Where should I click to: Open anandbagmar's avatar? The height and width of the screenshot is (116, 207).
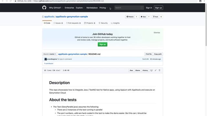46,59
